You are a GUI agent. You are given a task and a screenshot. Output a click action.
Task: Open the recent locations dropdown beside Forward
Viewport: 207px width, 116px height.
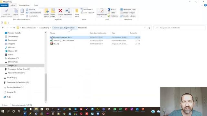[x=11, y=28]
